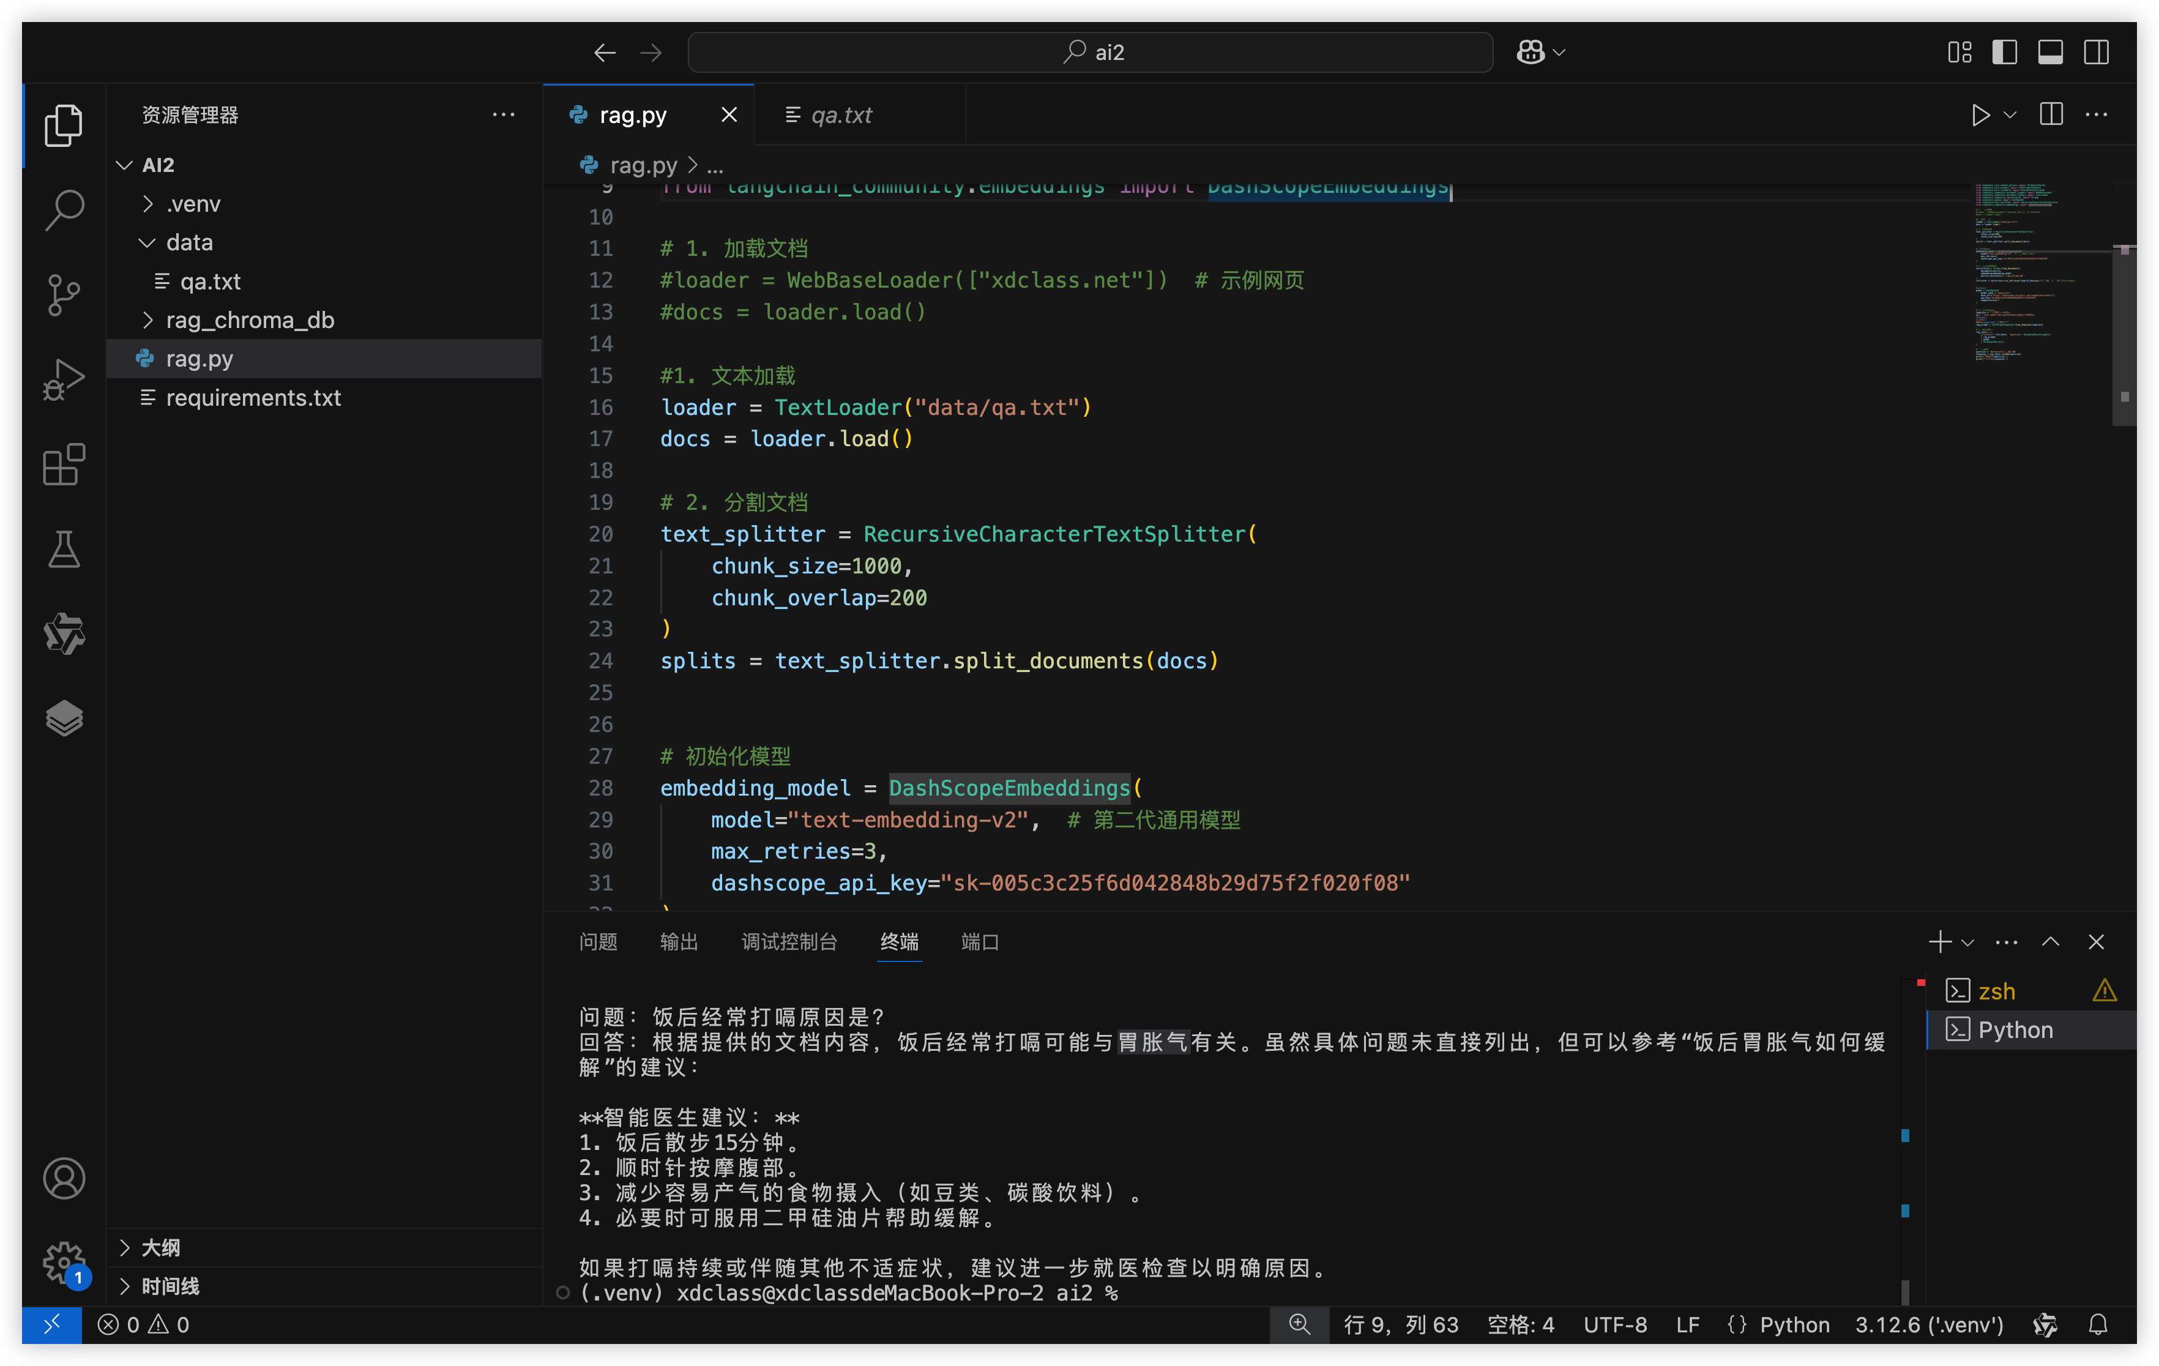2159x1366 pixels.
Task: Toggle the bottom panel visibility
Action: 2051,52
